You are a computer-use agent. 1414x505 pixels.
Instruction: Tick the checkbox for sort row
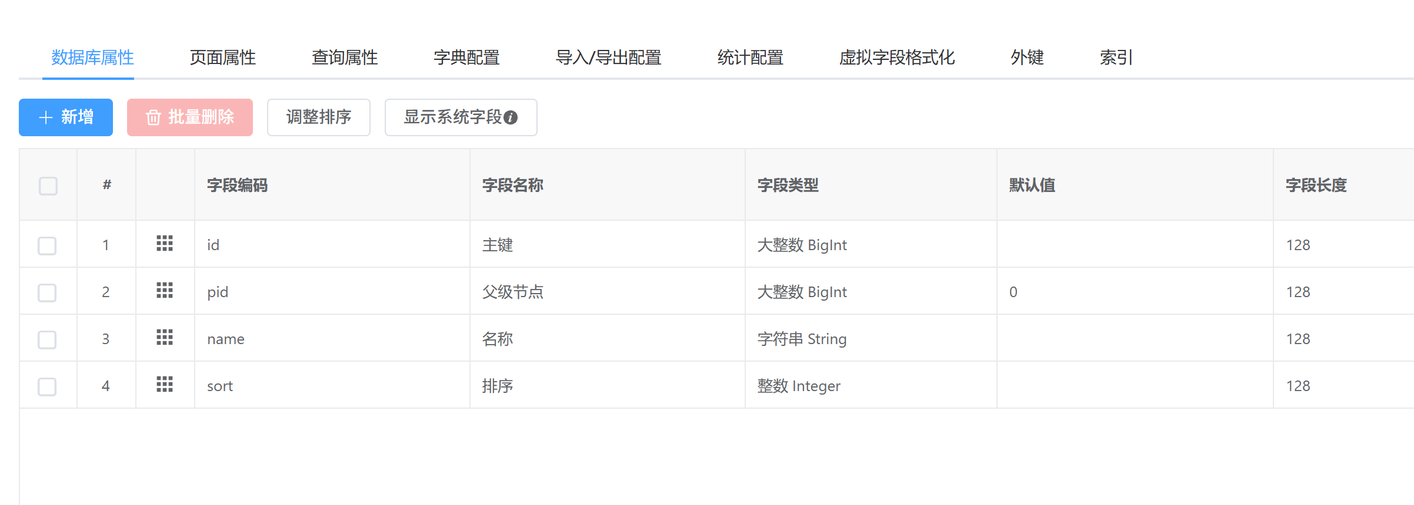coord(47,386)
